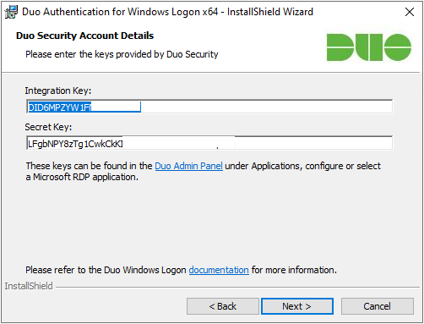
Task: Close the InstallShield Wizard window
Action: point(410,12)
